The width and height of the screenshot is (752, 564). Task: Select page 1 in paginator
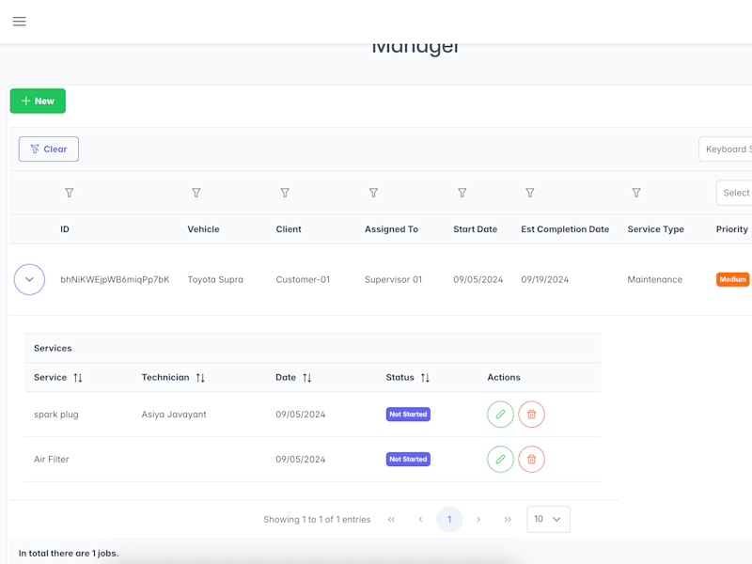click(449, 520)
